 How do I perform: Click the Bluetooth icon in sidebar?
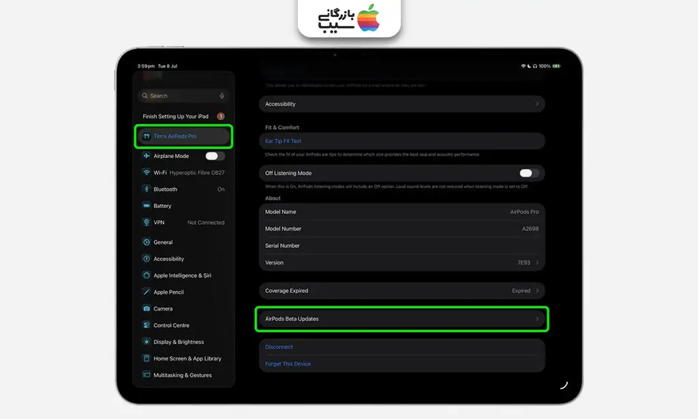[x=147, y=189]
